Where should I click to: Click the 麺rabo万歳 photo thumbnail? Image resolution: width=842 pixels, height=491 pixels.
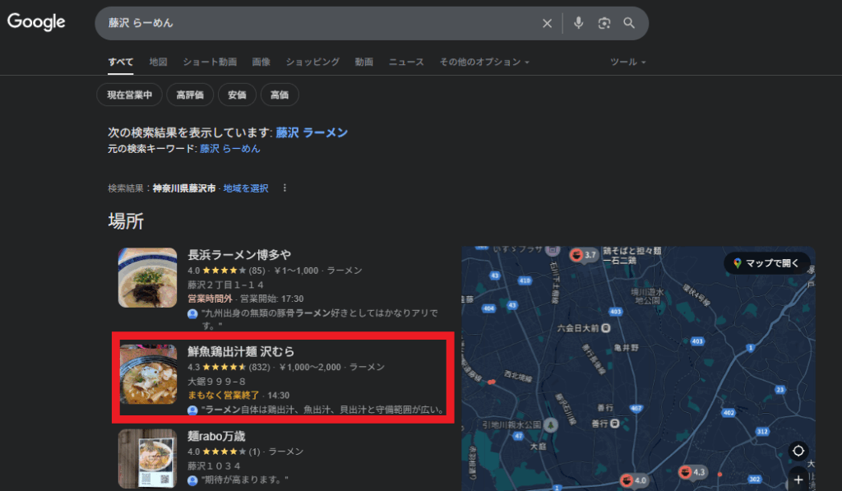click(x=148, y=458)
